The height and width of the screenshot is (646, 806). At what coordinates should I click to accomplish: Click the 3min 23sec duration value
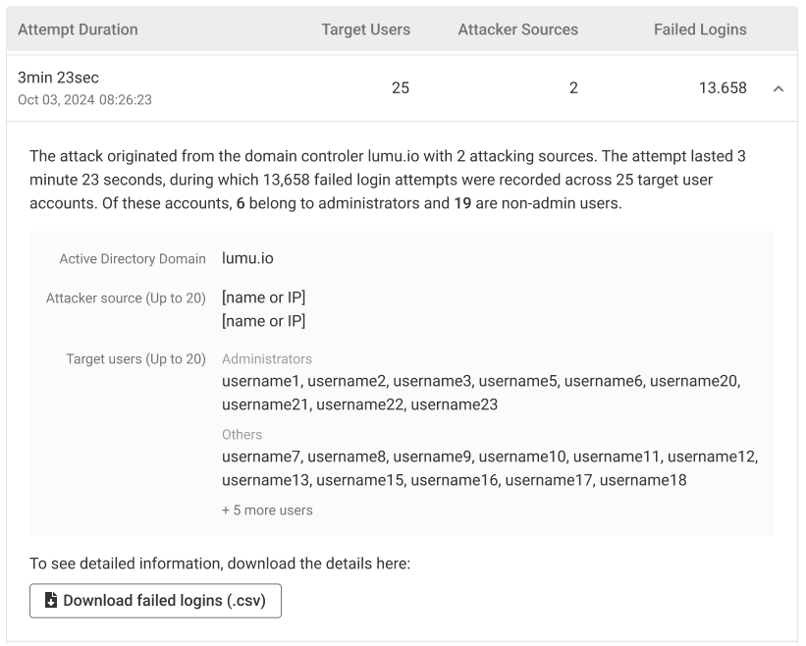click(58, 78)
